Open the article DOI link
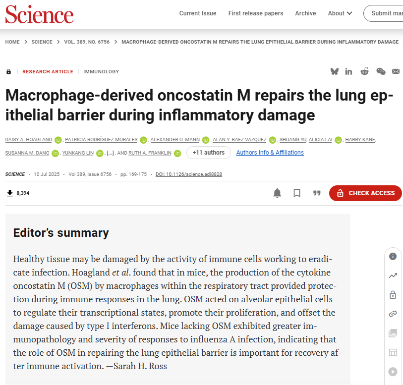This screenshot has width=403, height=385. click(x=188, y=174)
